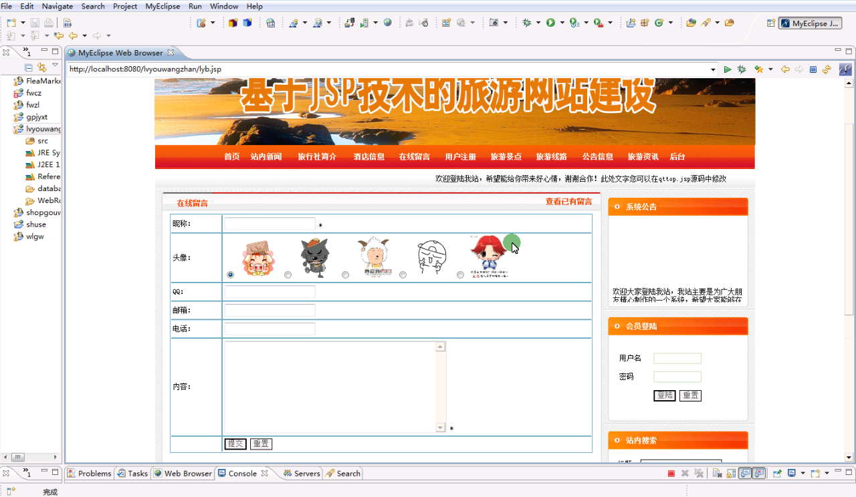
Task: Click the Debug bug icon in main toolbar
Action: click(527, 23)
